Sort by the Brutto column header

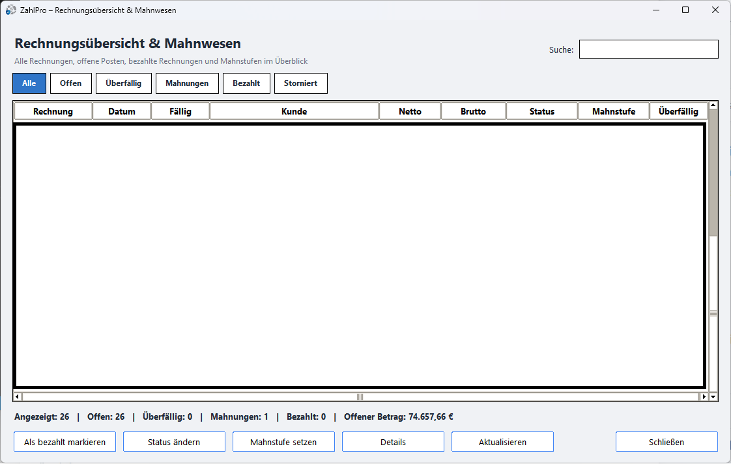click(x=473, y=111)
